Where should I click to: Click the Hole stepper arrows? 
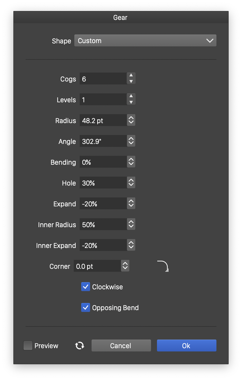coord(131,183)
